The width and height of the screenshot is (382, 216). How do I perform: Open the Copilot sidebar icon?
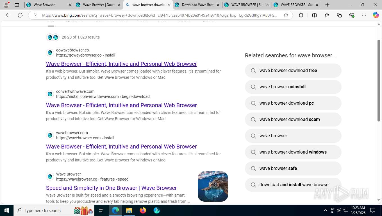(x=376, y=15)
